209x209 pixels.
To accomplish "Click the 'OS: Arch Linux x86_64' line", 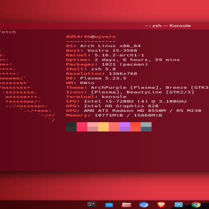I will pyautogui.click(x=103, y=46).
